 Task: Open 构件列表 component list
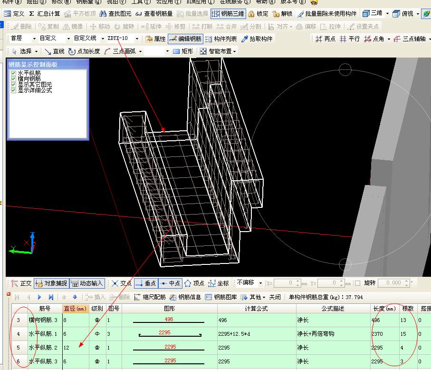(221, 39)
